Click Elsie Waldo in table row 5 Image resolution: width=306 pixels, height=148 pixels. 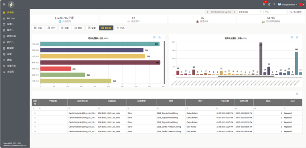click(x=191, y=131)
